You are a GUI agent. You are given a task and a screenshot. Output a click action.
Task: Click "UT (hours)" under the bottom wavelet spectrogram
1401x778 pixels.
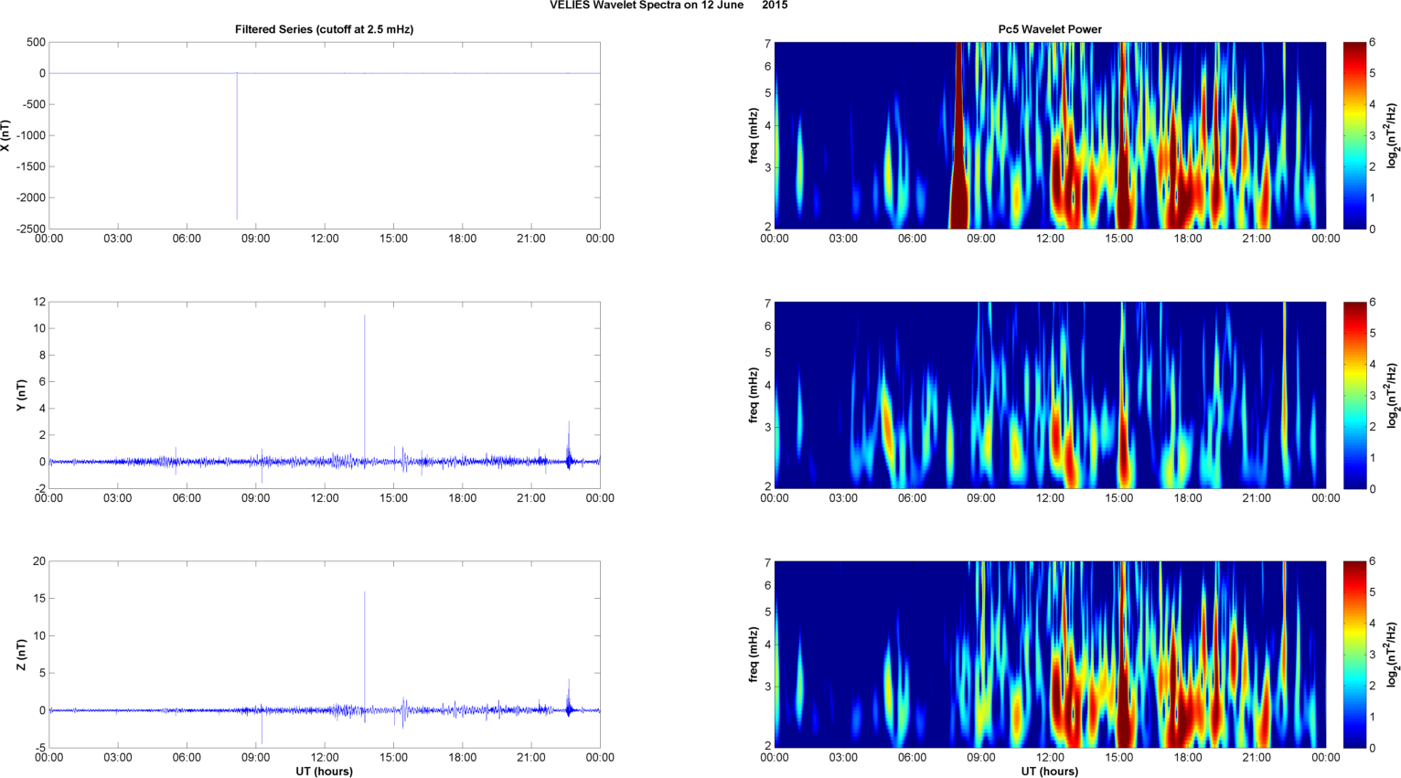(1050, 772)
